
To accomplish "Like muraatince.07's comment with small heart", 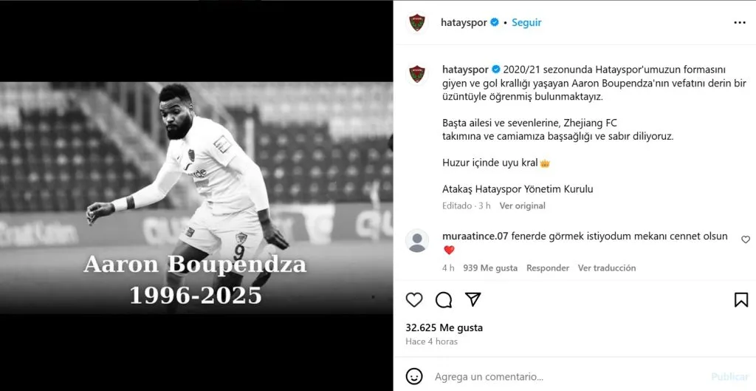I will (746, 239).
